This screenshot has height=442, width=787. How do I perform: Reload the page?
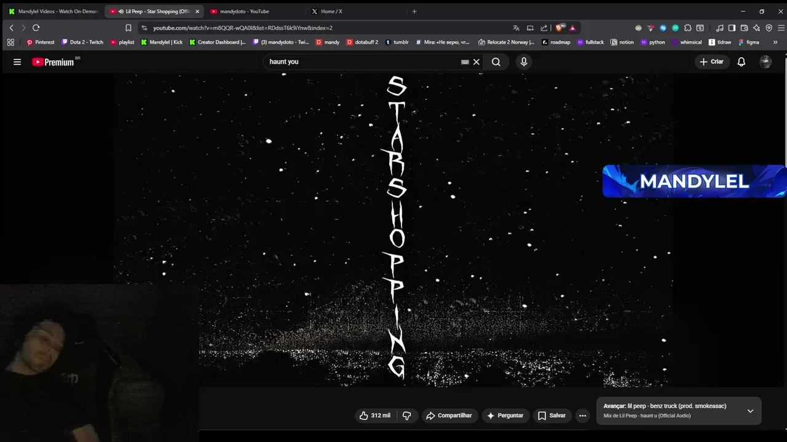click(36, 28)
